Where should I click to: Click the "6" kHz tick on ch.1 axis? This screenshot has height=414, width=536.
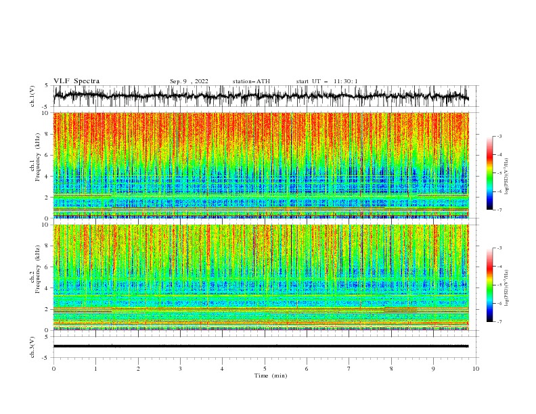pos(47,156)
